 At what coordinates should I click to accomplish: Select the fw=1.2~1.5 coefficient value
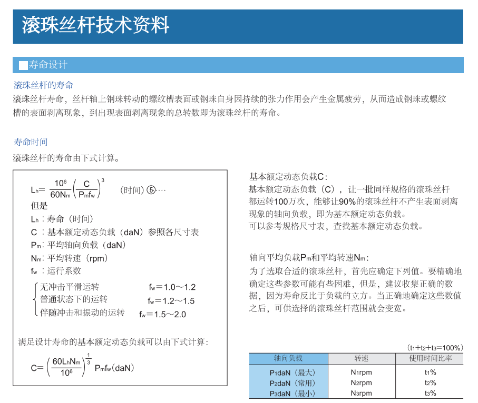point(171,301)
